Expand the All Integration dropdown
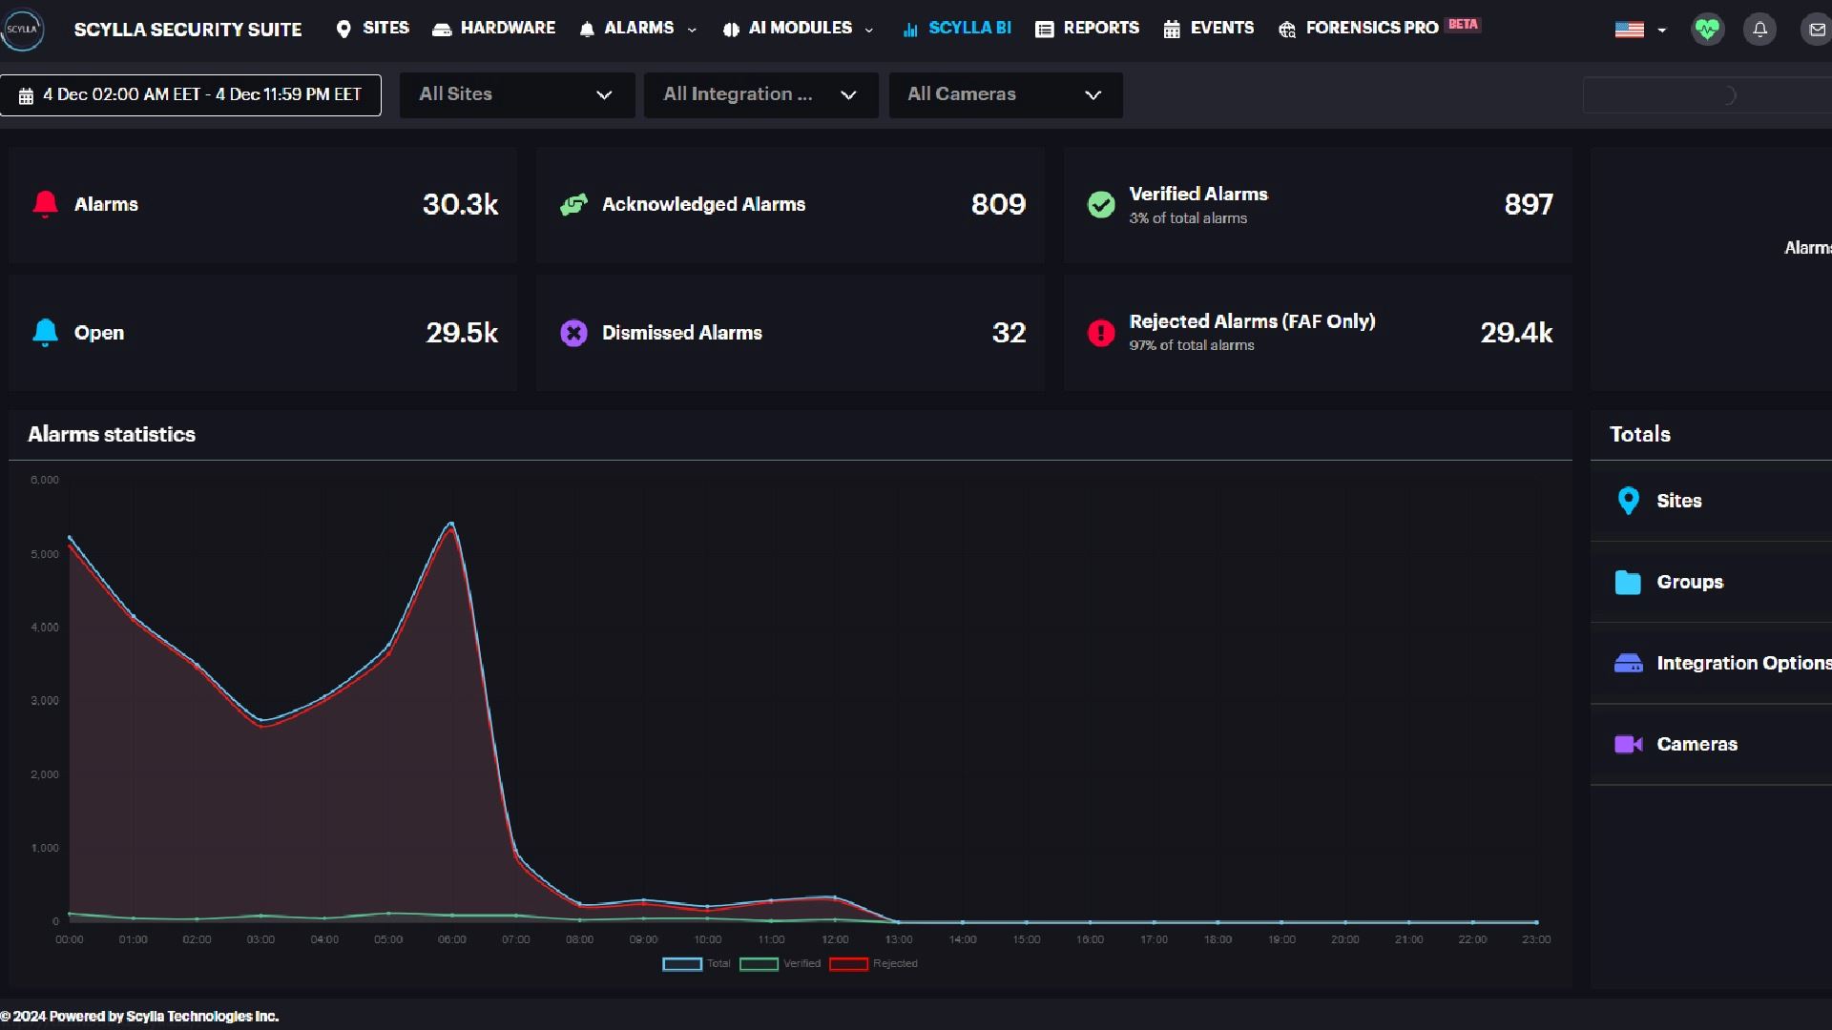The image size is (1832, 1030). (x=760, y=94)
